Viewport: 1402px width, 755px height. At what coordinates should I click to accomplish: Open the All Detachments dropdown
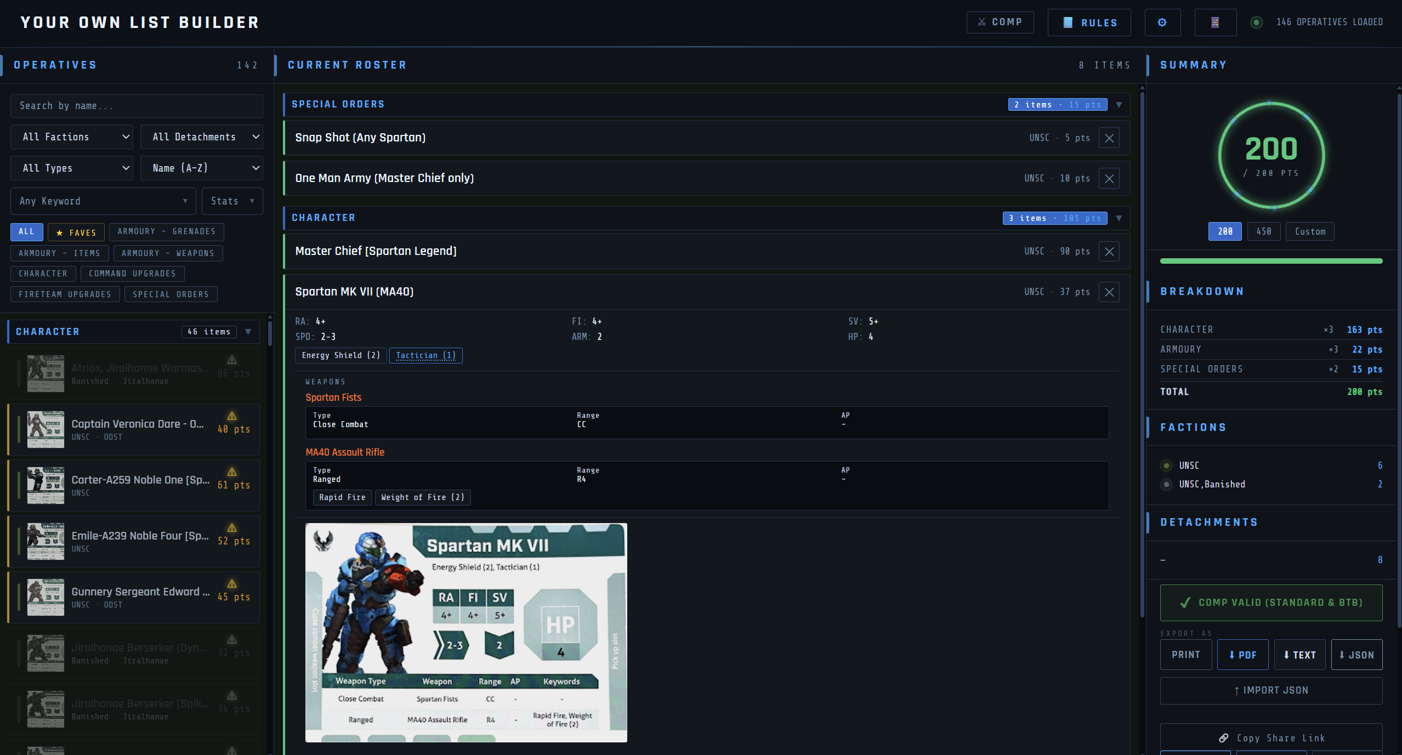coord(201,137)
